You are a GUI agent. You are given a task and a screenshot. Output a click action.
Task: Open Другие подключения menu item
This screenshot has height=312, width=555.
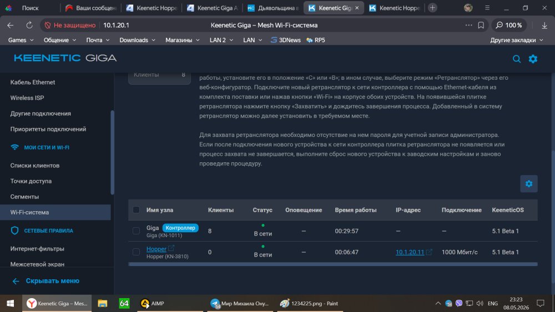point(55,114)
